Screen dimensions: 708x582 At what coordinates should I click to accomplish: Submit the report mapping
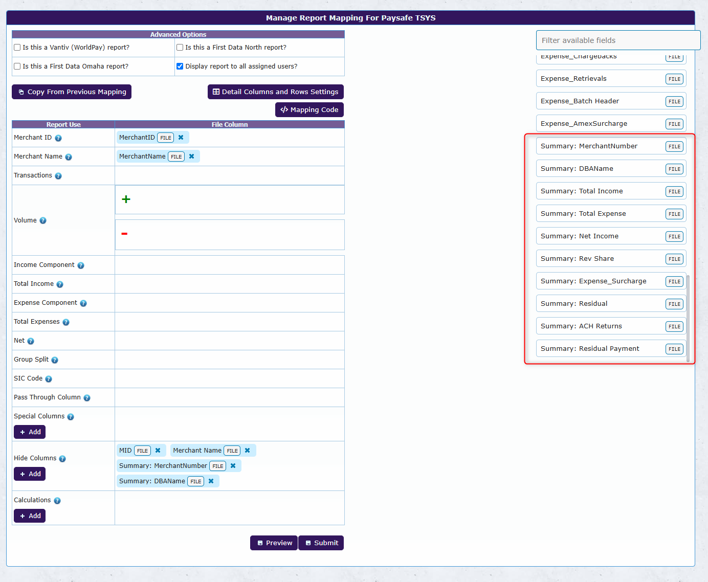pyautogui.click(x=321, y=543)
